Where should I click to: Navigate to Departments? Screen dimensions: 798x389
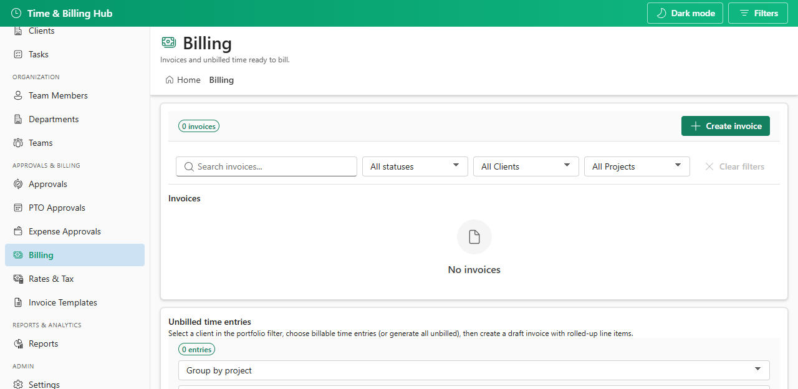pyautogui.click(x=75, y=119)
